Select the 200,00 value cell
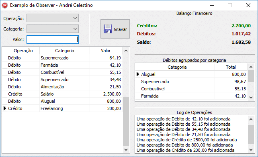The width and height of the screenshot is (258, 157). point(106,108)
